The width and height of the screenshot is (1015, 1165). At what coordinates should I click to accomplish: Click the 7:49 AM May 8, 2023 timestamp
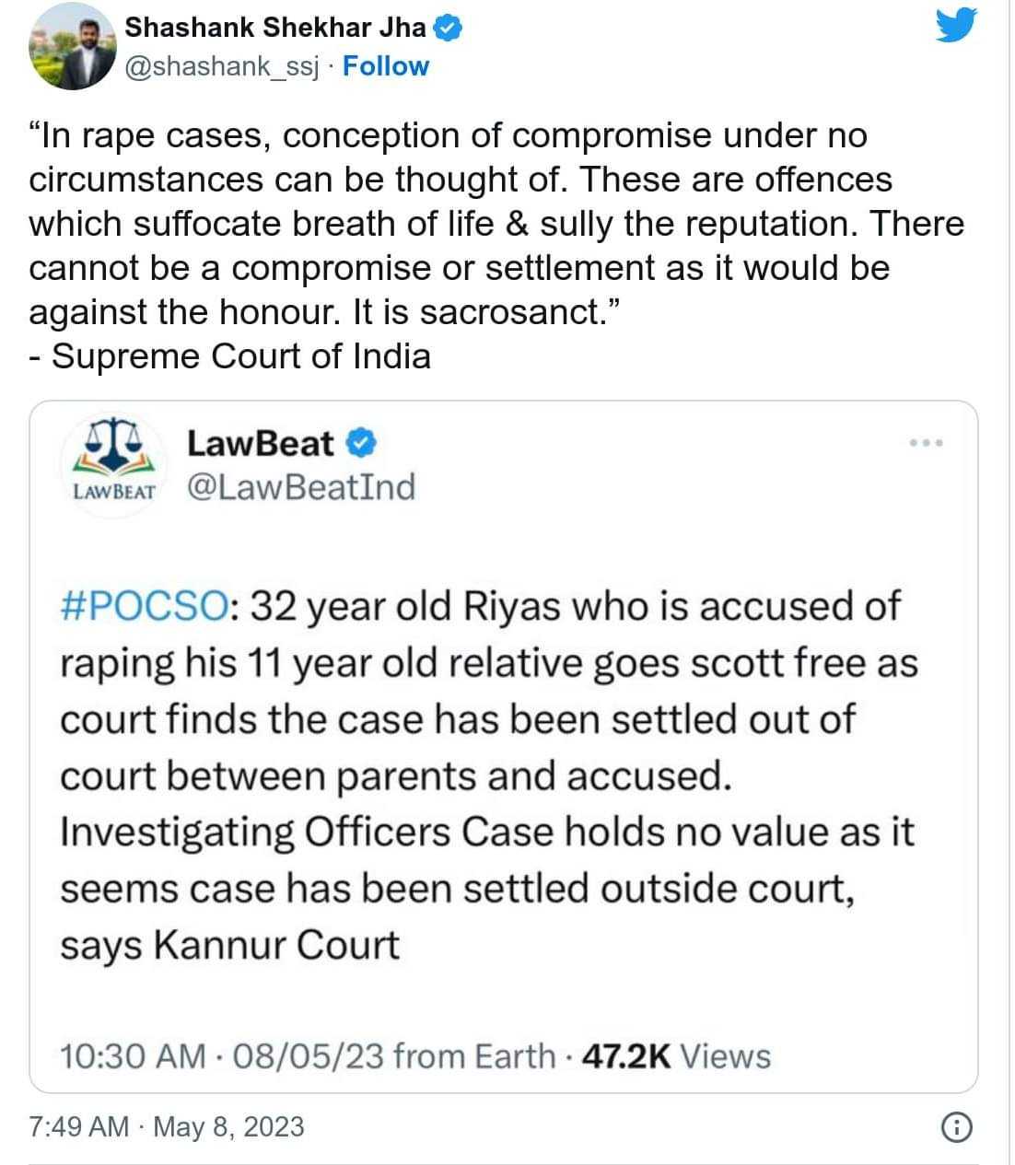pyautogui.click(x=167, y=1127)
